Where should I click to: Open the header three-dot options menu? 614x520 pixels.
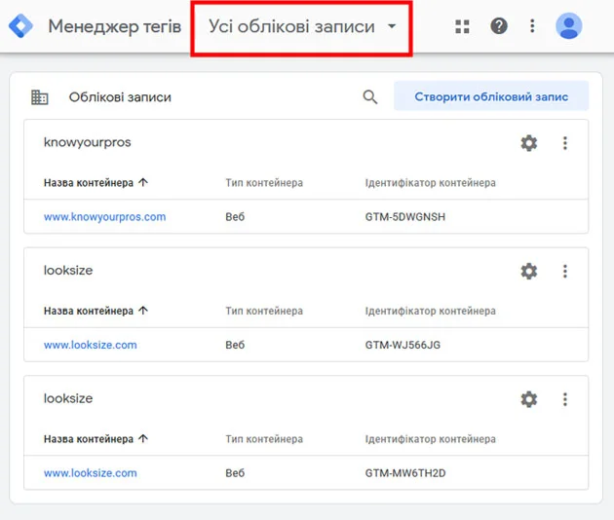tap(532, 26)
